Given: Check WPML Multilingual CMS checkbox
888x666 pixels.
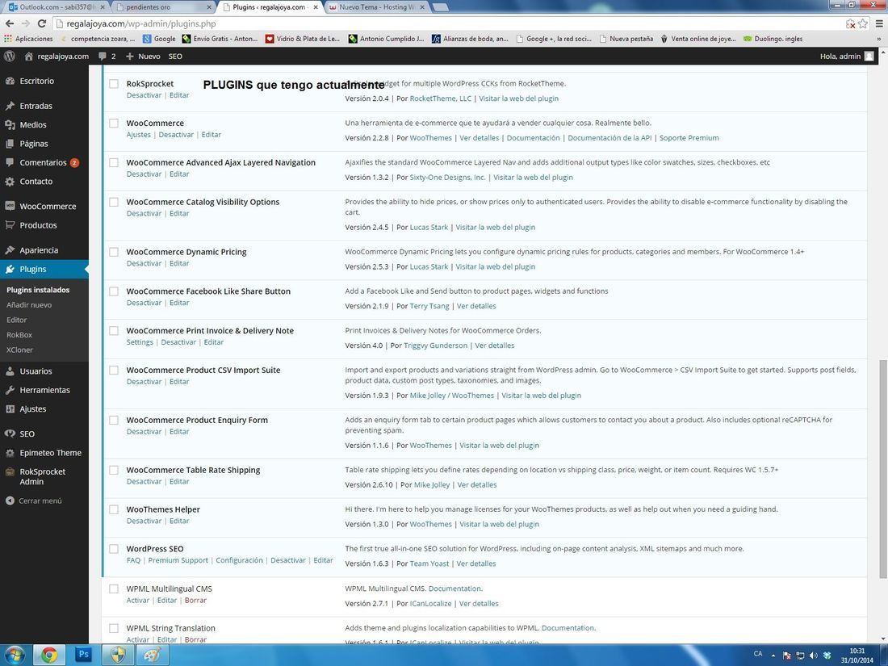Looking at the screenshot, I should (114, 589).
